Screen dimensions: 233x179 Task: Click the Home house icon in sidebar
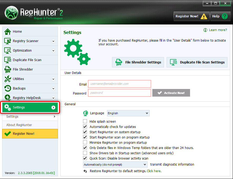8,32
